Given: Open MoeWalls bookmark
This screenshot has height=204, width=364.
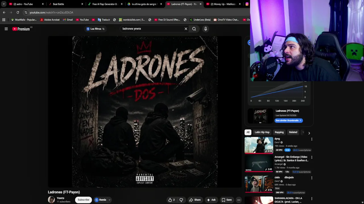Looking at the screenshot, I should pos(24,20).
